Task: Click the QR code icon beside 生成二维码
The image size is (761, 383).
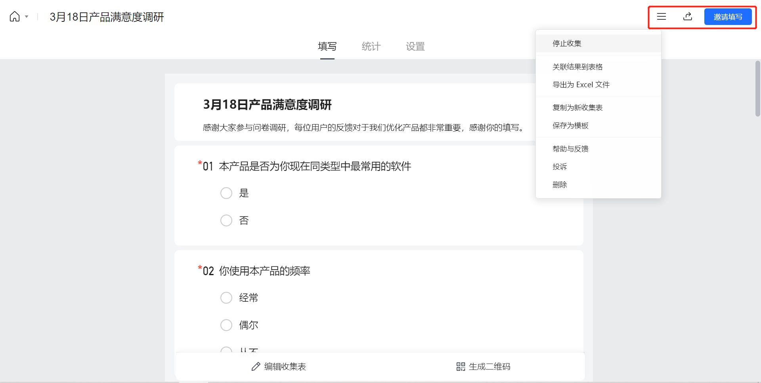Action: (461, 367)
